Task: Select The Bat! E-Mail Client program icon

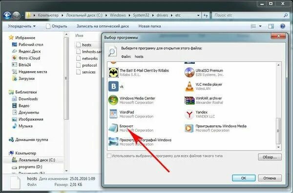Action: [113, 72]
